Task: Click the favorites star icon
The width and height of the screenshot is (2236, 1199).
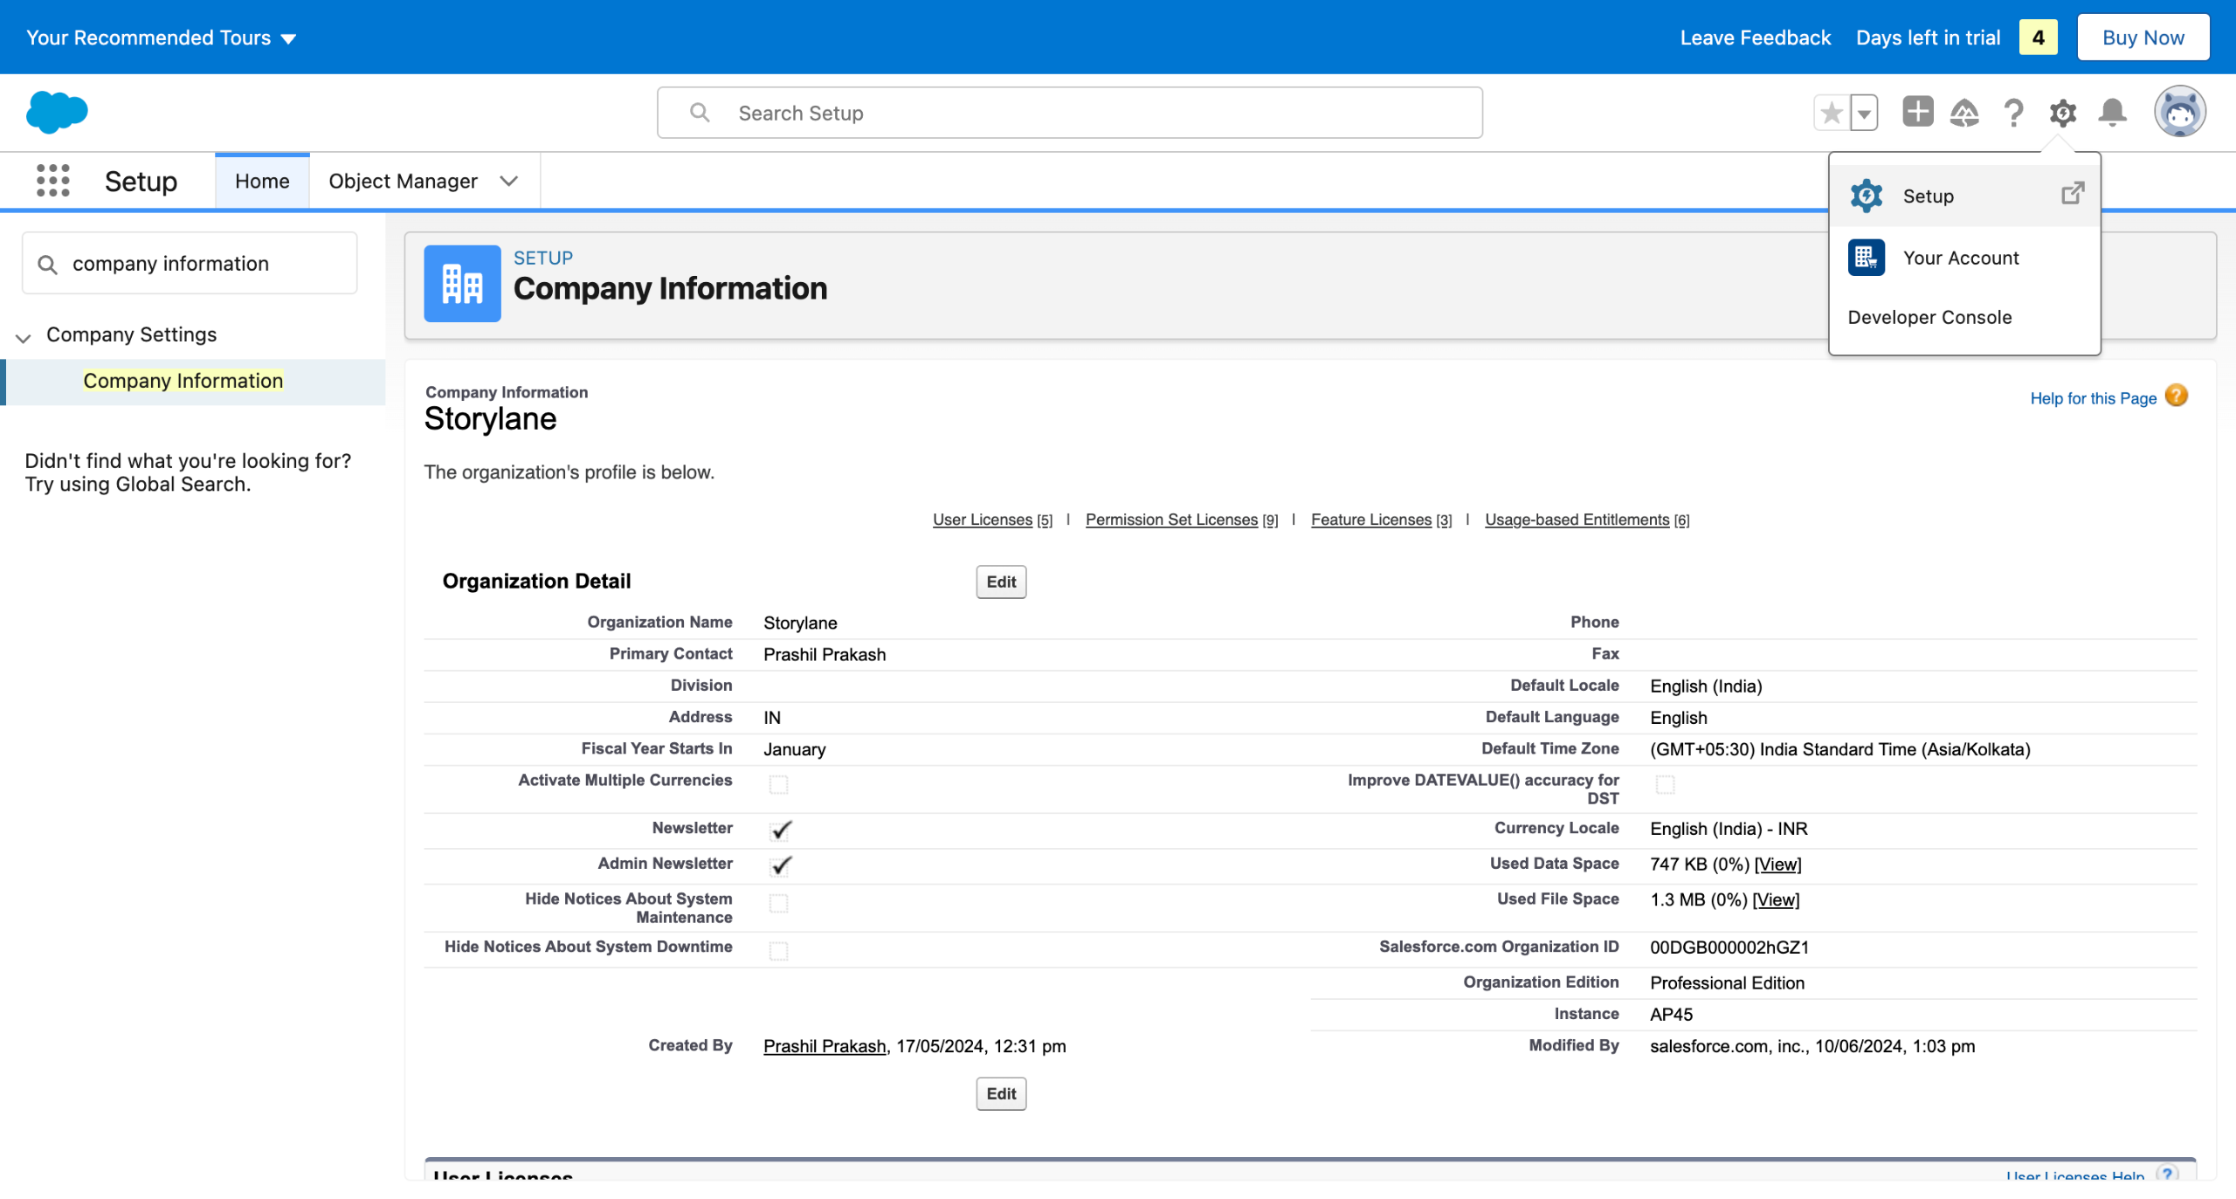Action: (1832, 113)
